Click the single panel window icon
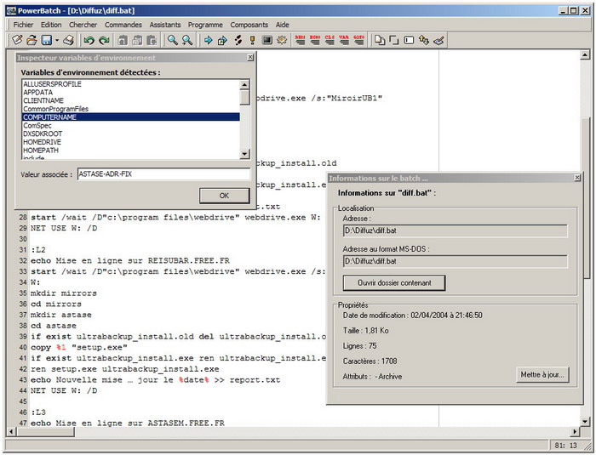596x455 pixels. click(x=409, y=40)
